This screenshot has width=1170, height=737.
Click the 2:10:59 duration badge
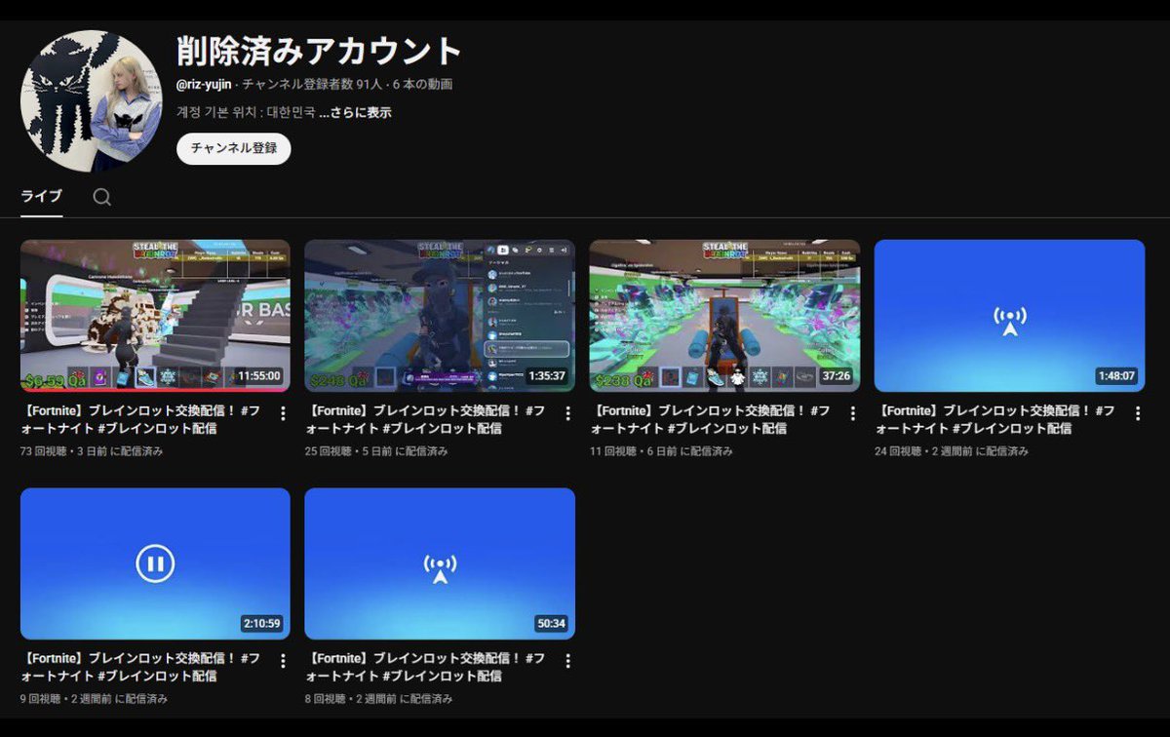(x=262, y=624)
